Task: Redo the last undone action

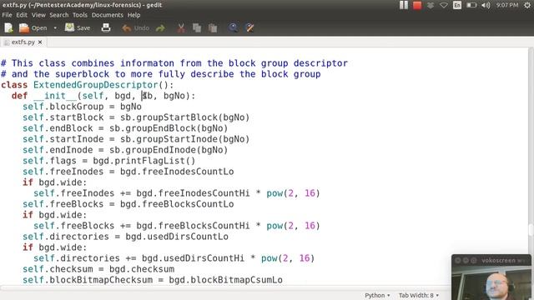Action: [160, 27]
